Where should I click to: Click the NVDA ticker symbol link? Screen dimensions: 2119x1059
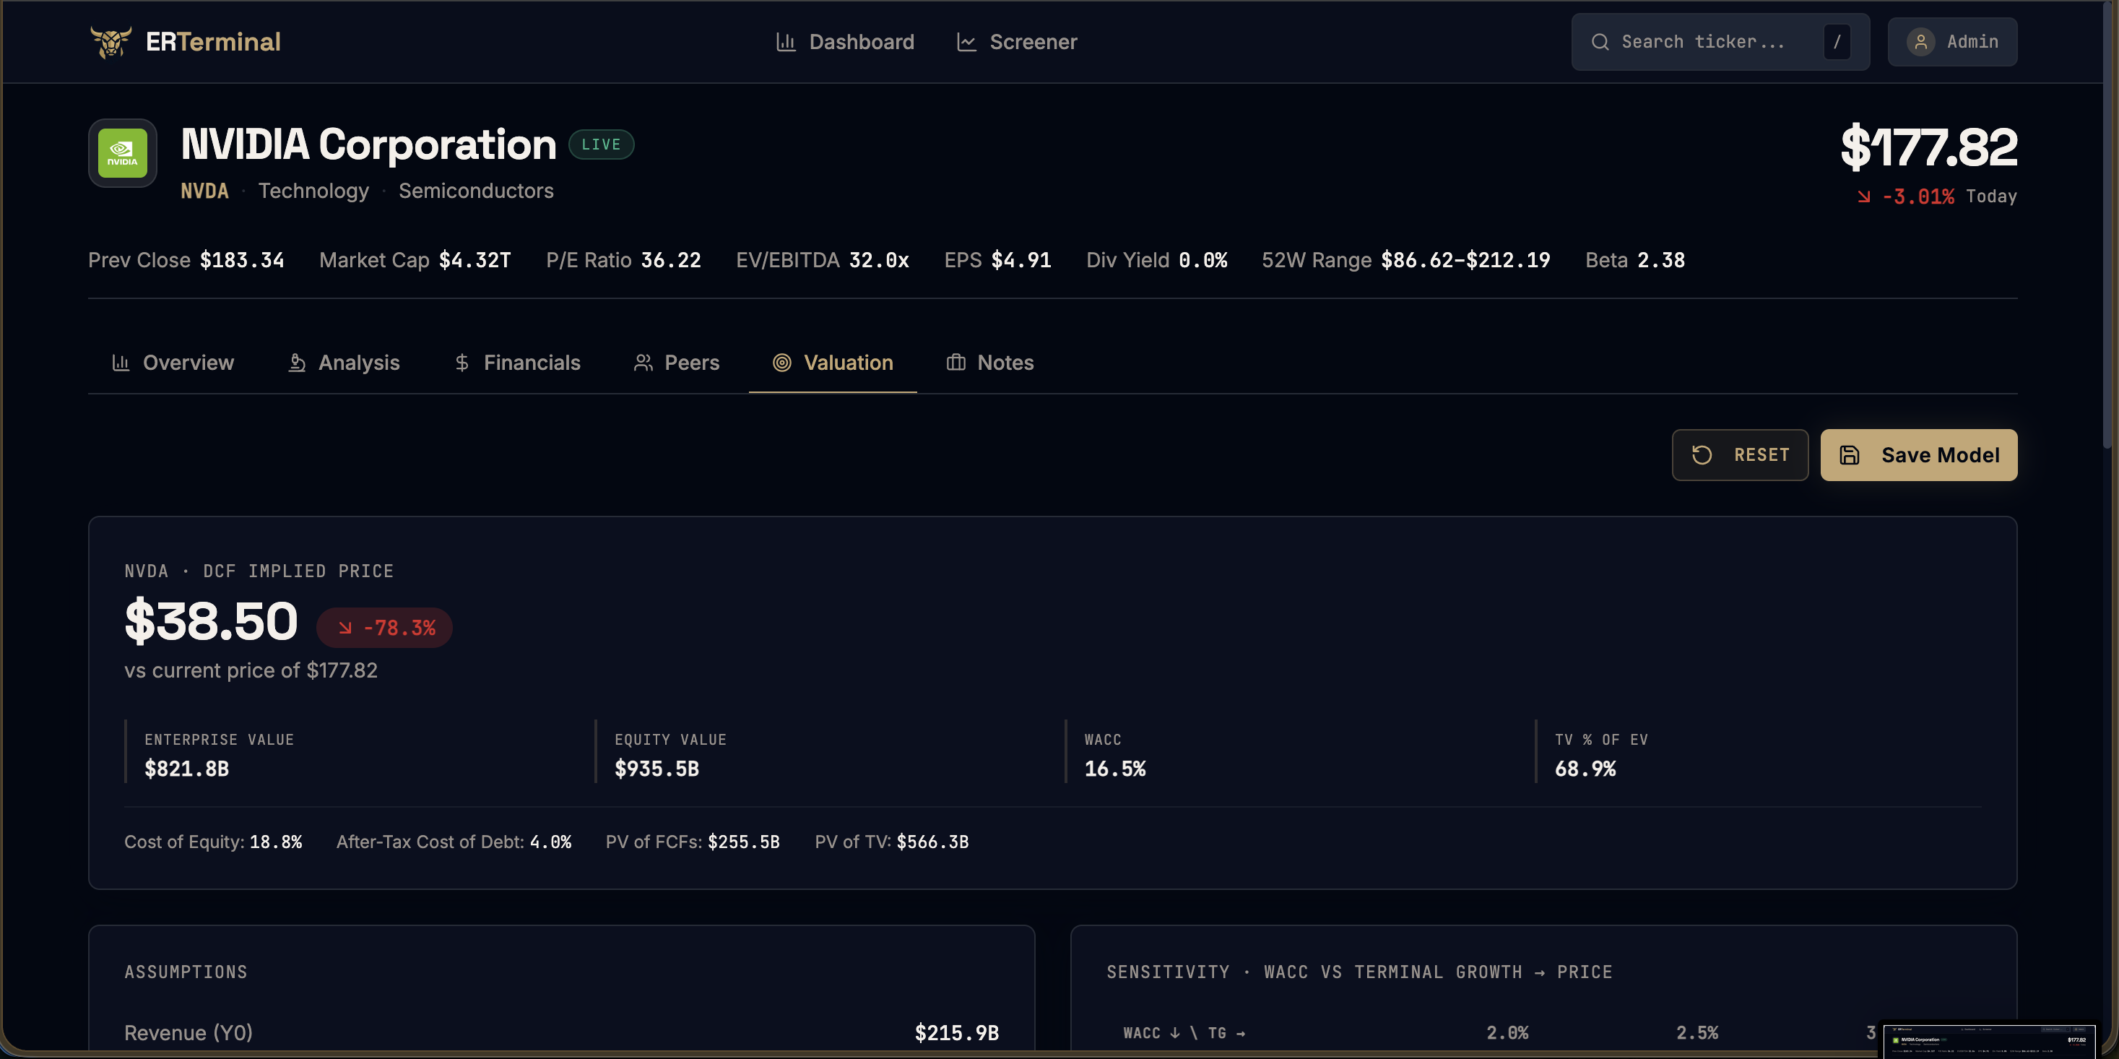coord(205,191)
